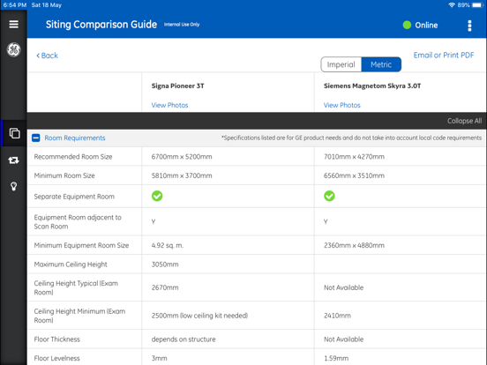Select the value 2410mm
Viewport: 487px width, 365px height.
337,316
